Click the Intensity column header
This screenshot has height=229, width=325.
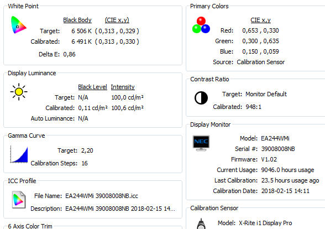coord(123,87)
